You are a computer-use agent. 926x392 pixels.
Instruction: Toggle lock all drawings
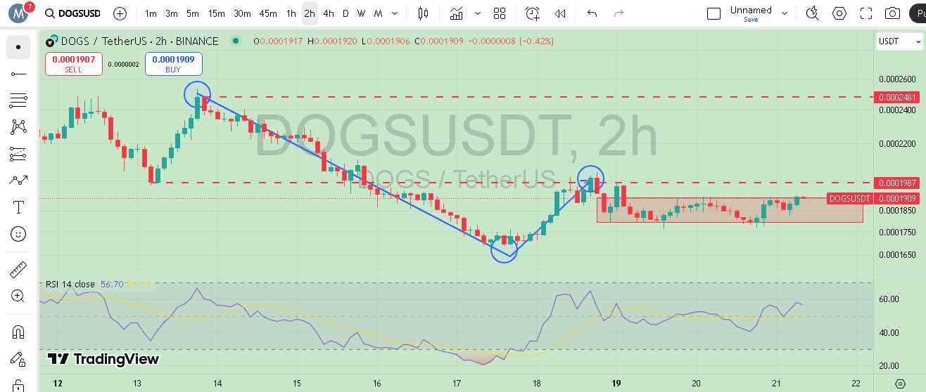18,384
